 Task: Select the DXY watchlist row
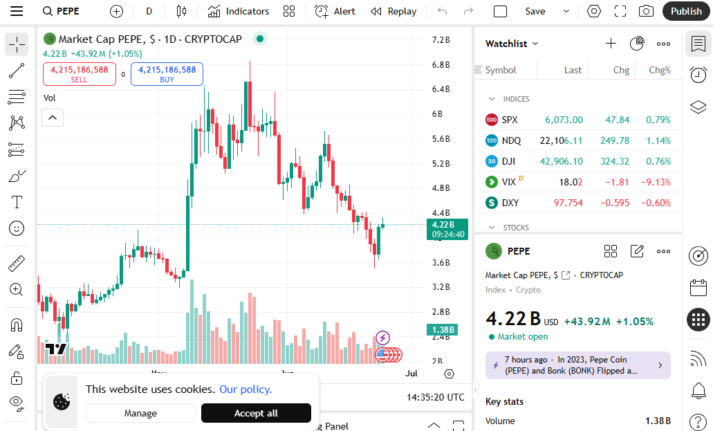578,203
